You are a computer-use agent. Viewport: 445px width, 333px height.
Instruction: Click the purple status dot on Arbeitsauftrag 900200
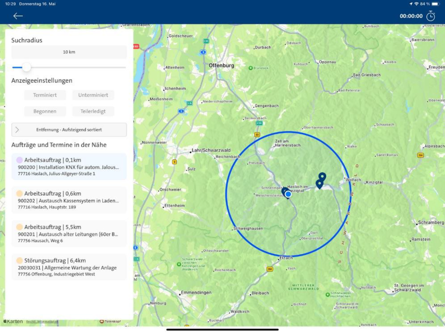click(19, 160)
